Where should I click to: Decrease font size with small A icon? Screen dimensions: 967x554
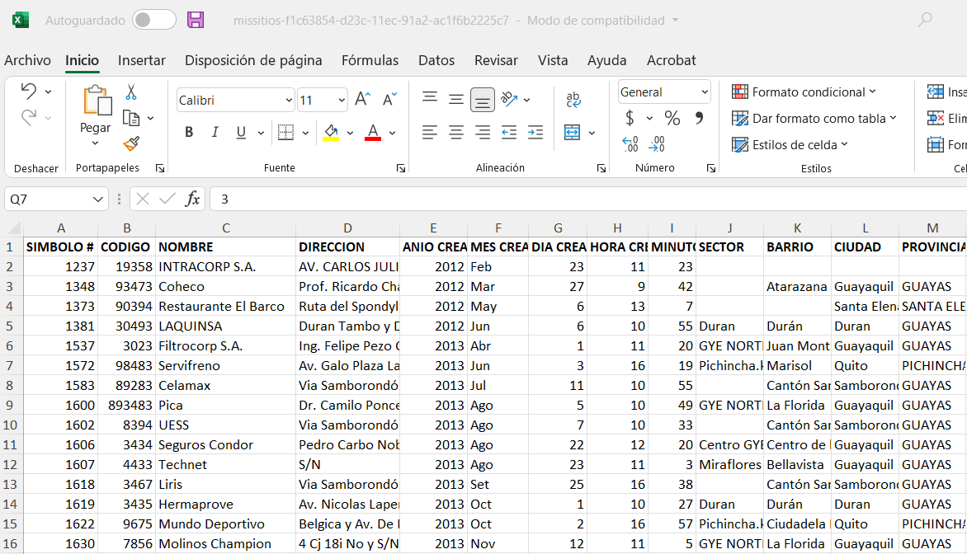389,99
